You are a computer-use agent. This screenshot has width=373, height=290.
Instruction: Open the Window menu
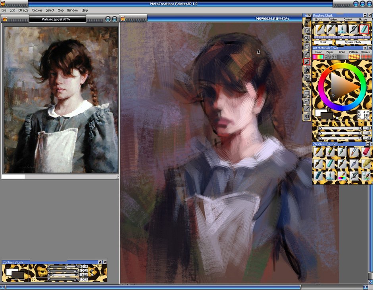[73, 10]
